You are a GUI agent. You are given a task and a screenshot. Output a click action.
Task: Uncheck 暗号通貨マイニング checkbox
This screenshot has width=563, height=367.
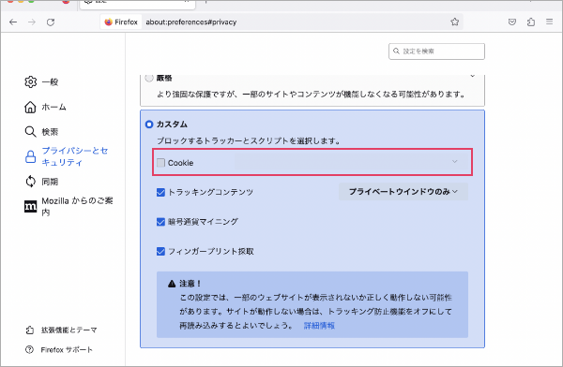160,222
